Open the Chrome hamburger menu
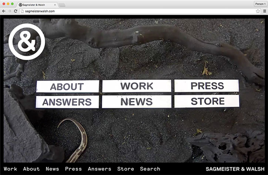This screenshot has width=268, height=175. click(x=264, y=11)
